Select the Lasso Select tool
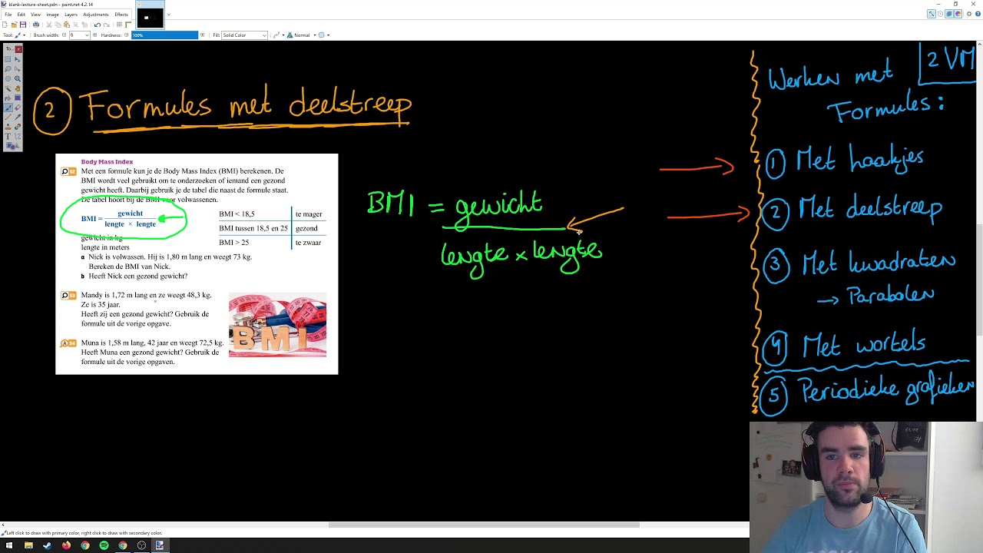The height and width of the screenshot is (553, 983). (8, 69)
